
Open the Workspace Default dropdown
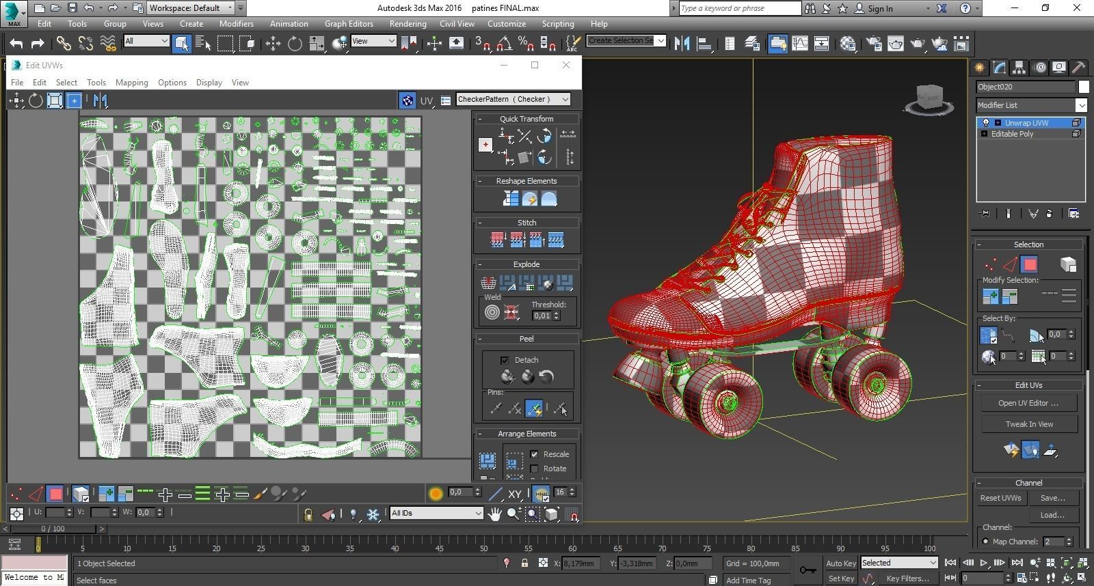pyautogui.click(x=191, y=8)
